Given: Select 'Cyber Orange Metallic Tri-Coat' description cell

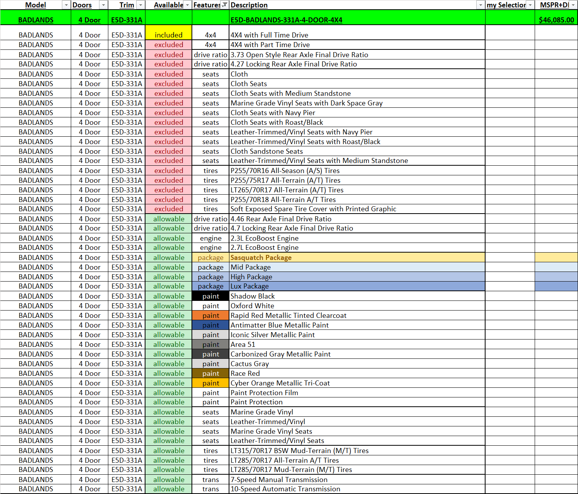Looking at the screenshot, I should point(357,383).
